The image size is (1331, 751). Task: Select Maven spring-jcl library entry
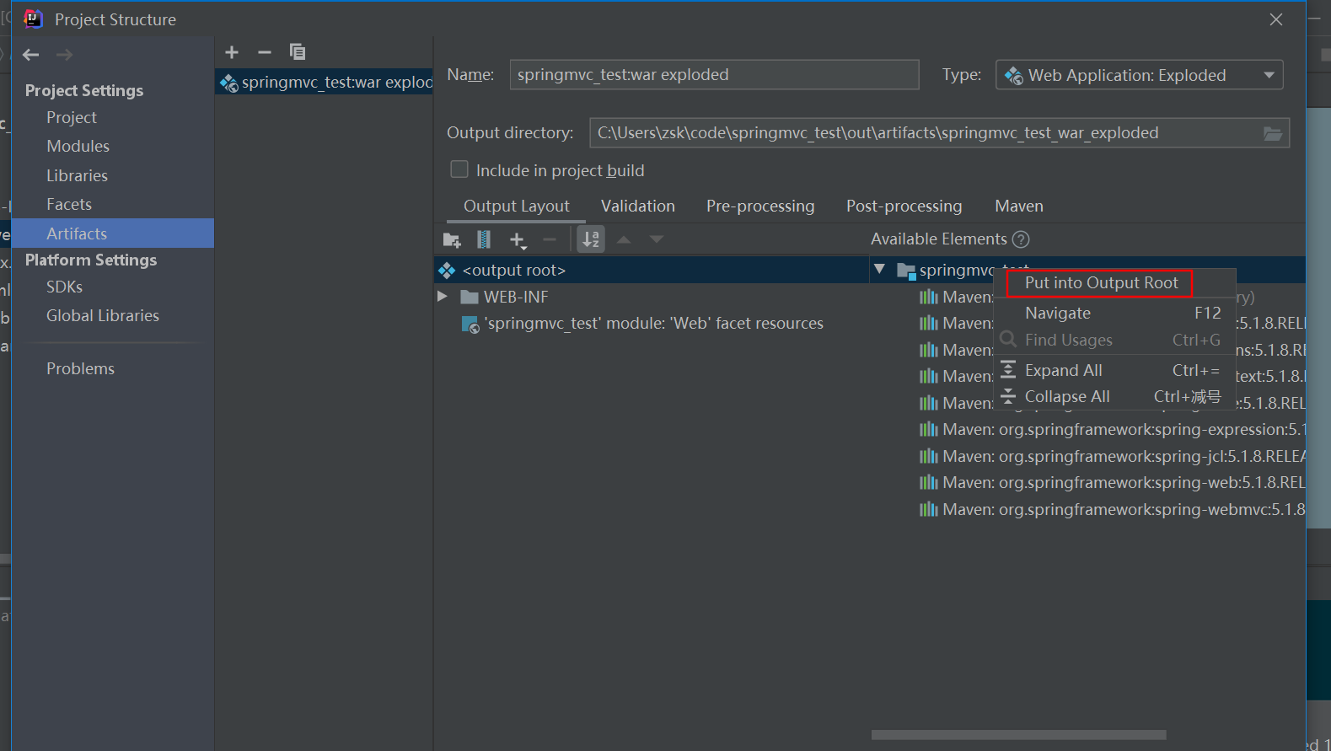(1112, 456)
